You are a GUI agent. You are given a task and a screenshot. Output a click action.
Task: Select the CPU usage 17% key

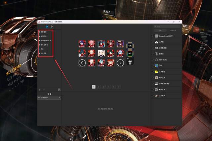pos(130,46)
